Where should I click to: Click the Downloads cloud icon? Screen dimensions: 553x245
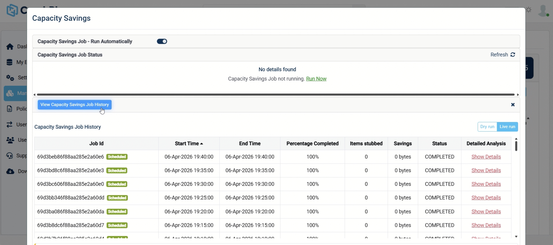pos(10,171)
